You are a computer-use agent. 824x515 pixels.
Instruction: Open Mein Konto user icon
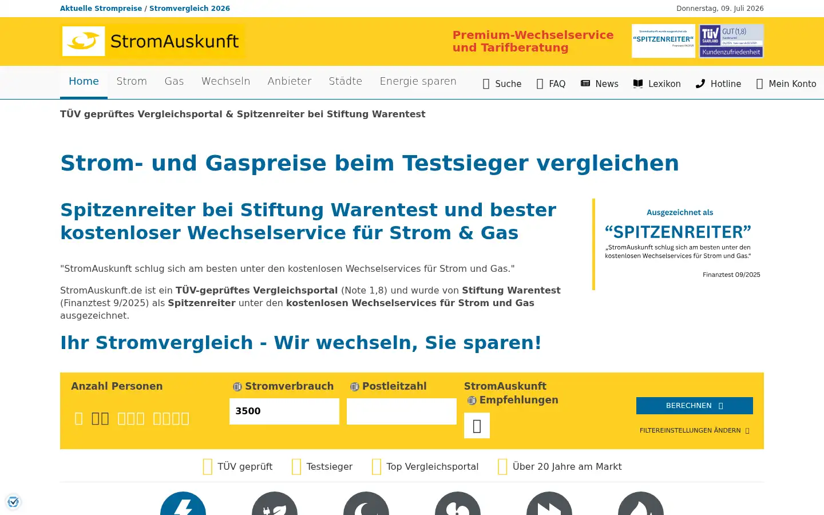click(x=759, y=84)
